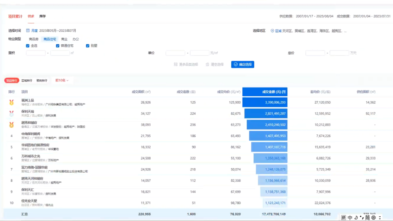Open IME settings gear icon

click(373, 217)
